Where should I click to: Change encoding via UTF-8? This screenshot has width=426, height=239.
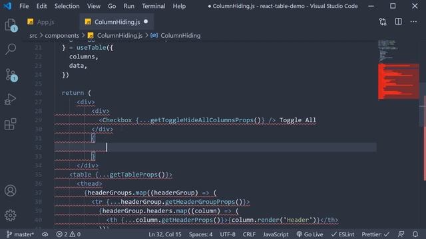[228, 234]
